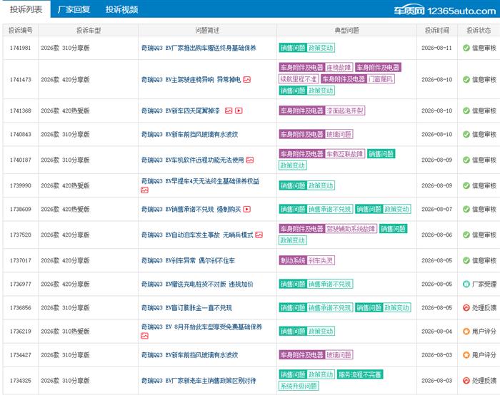Image resolution: width=500 pixels, height=395 pixels.
Task: Click green status check icon for 1740187
Action: 466,160
